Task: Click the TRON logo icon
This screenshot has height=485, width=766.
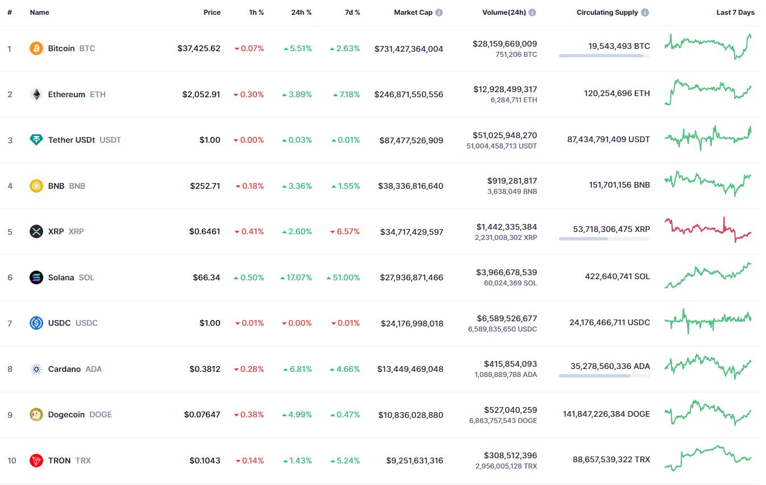Action: 36,461
